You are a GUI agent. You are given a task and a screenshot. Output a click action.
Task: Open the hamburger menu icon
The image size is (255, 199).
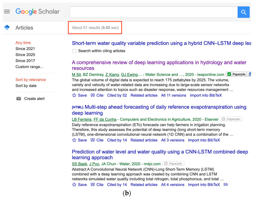[x=7, y=12]
